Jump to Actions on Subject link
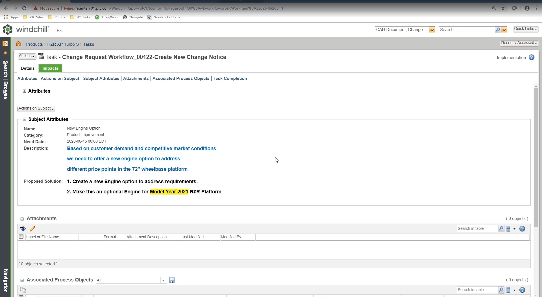Image resolution: width=542 pixels, height=297 pixels. pyautogui.click(x=60, y=78)
